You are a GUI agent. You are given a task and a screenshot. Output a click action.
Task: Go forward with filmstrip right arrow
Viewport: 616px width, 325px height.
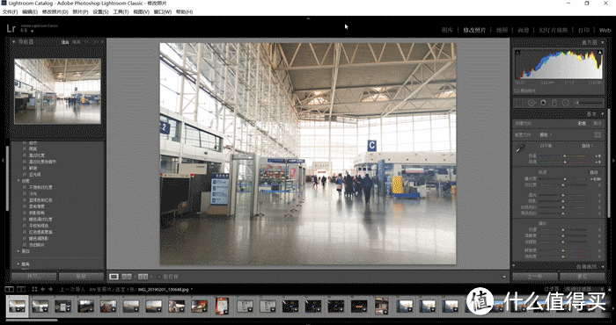pos(51,289)
